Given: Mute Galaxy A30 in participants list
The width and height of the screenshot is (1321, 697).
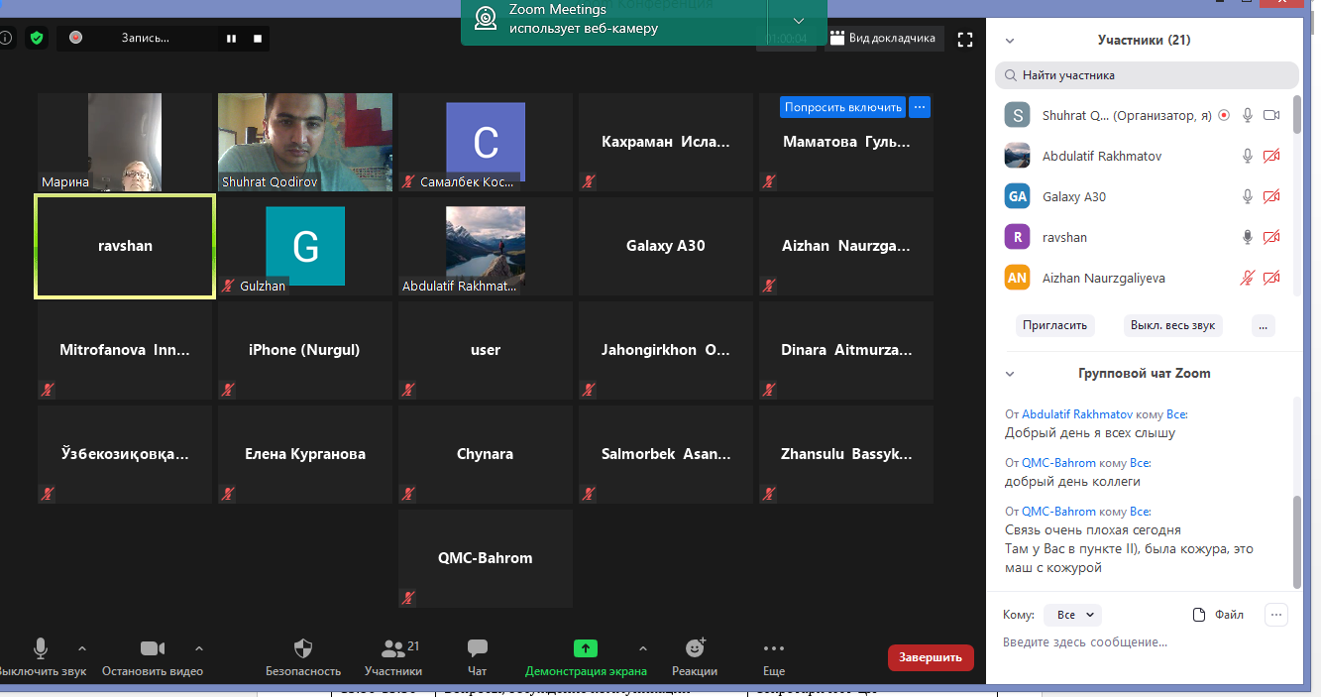Looking at the screenshot, I should [1249, 196].
